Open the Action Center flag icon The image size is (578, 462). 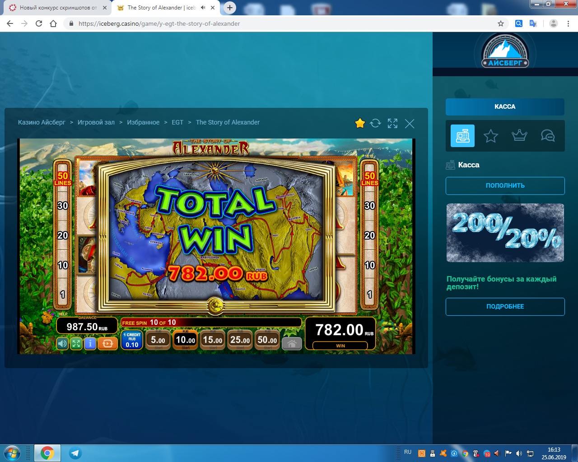(508, 453)
